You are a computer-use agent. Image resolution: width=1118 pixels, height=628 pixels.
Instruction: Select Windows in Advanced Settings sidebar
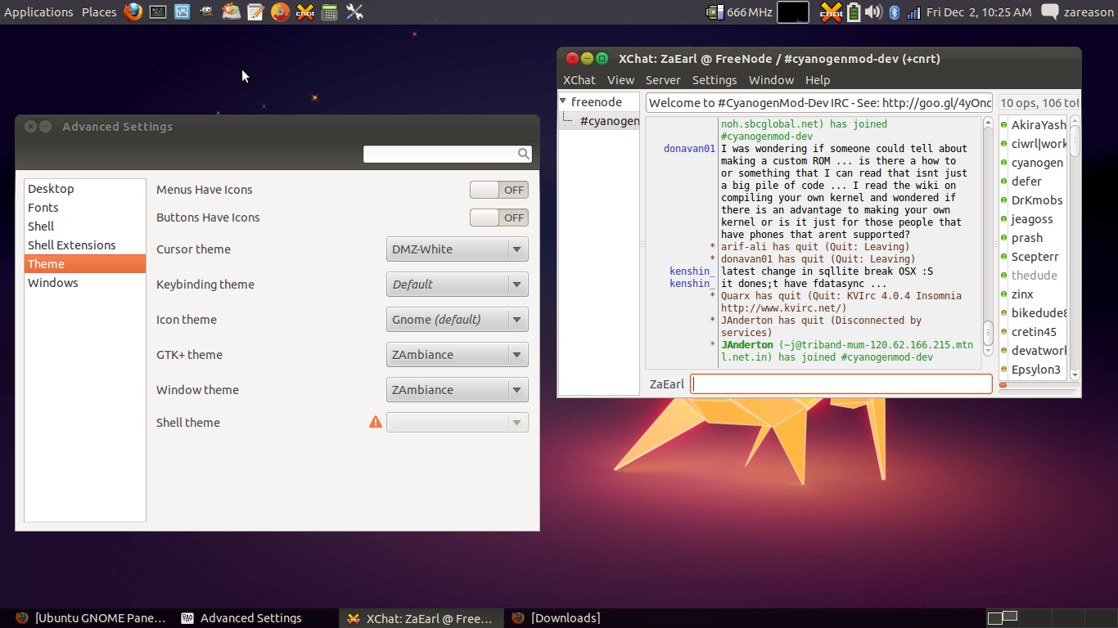(85, 283)
